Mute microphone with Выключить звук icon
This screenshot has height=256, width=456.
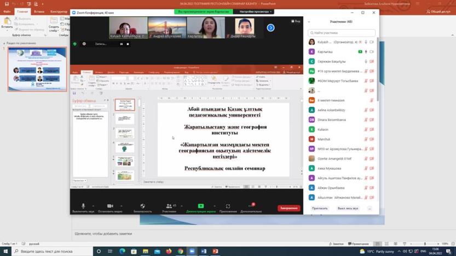pyautogui.click(x=83, y=206)
